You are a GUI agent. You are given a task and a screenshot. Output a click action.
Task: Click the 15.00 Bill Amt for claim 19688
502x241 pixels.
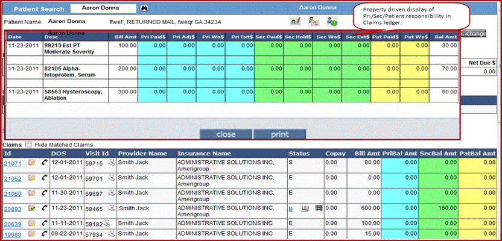click(373, 234)
